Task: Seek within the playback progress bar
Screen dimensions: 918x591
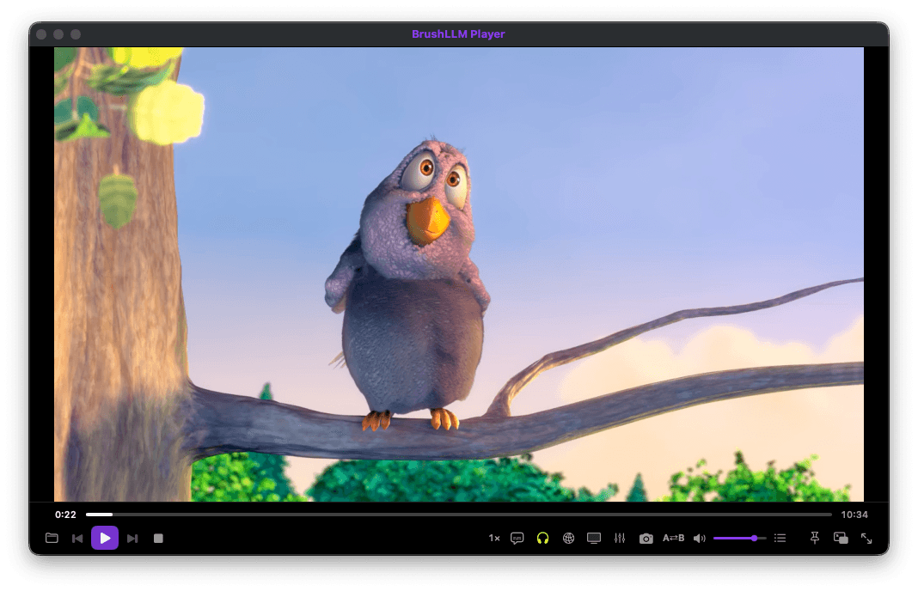Action: 458,515
